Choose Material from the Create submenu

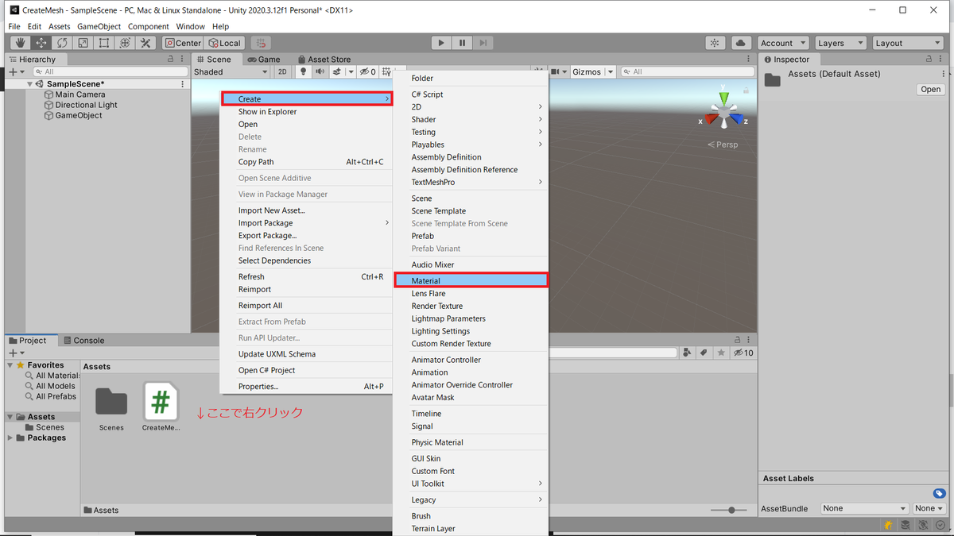tap(471, 280)
